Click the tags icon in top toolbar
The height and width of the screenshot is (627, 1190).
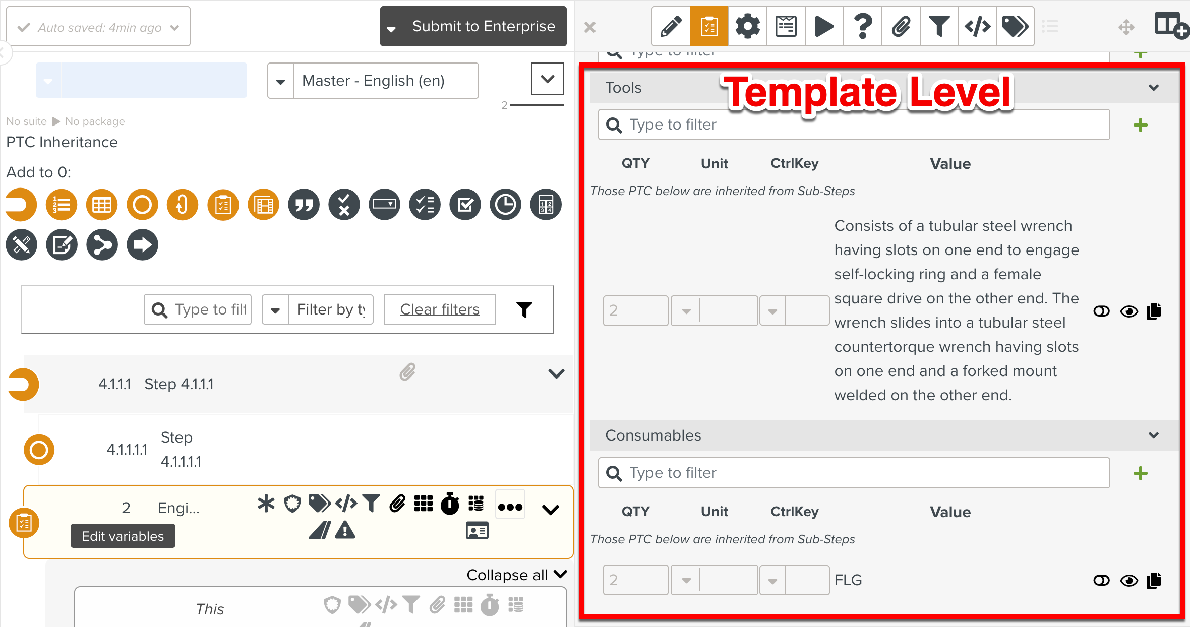pos(1015,26)
